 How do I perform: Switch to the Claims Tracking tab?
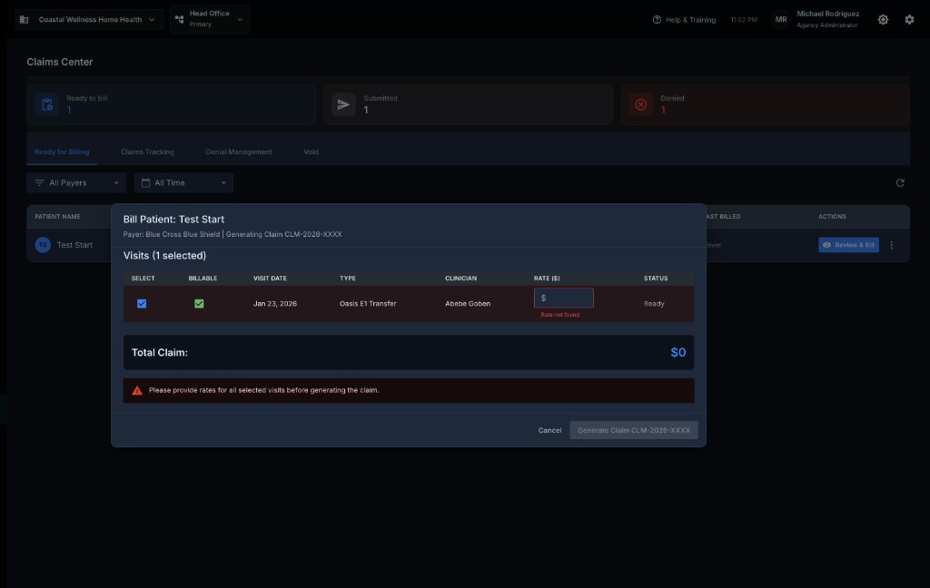(147, 152)
